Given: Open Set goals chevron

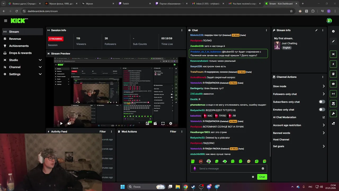Looking at the screenshot, I should point(324,146).
